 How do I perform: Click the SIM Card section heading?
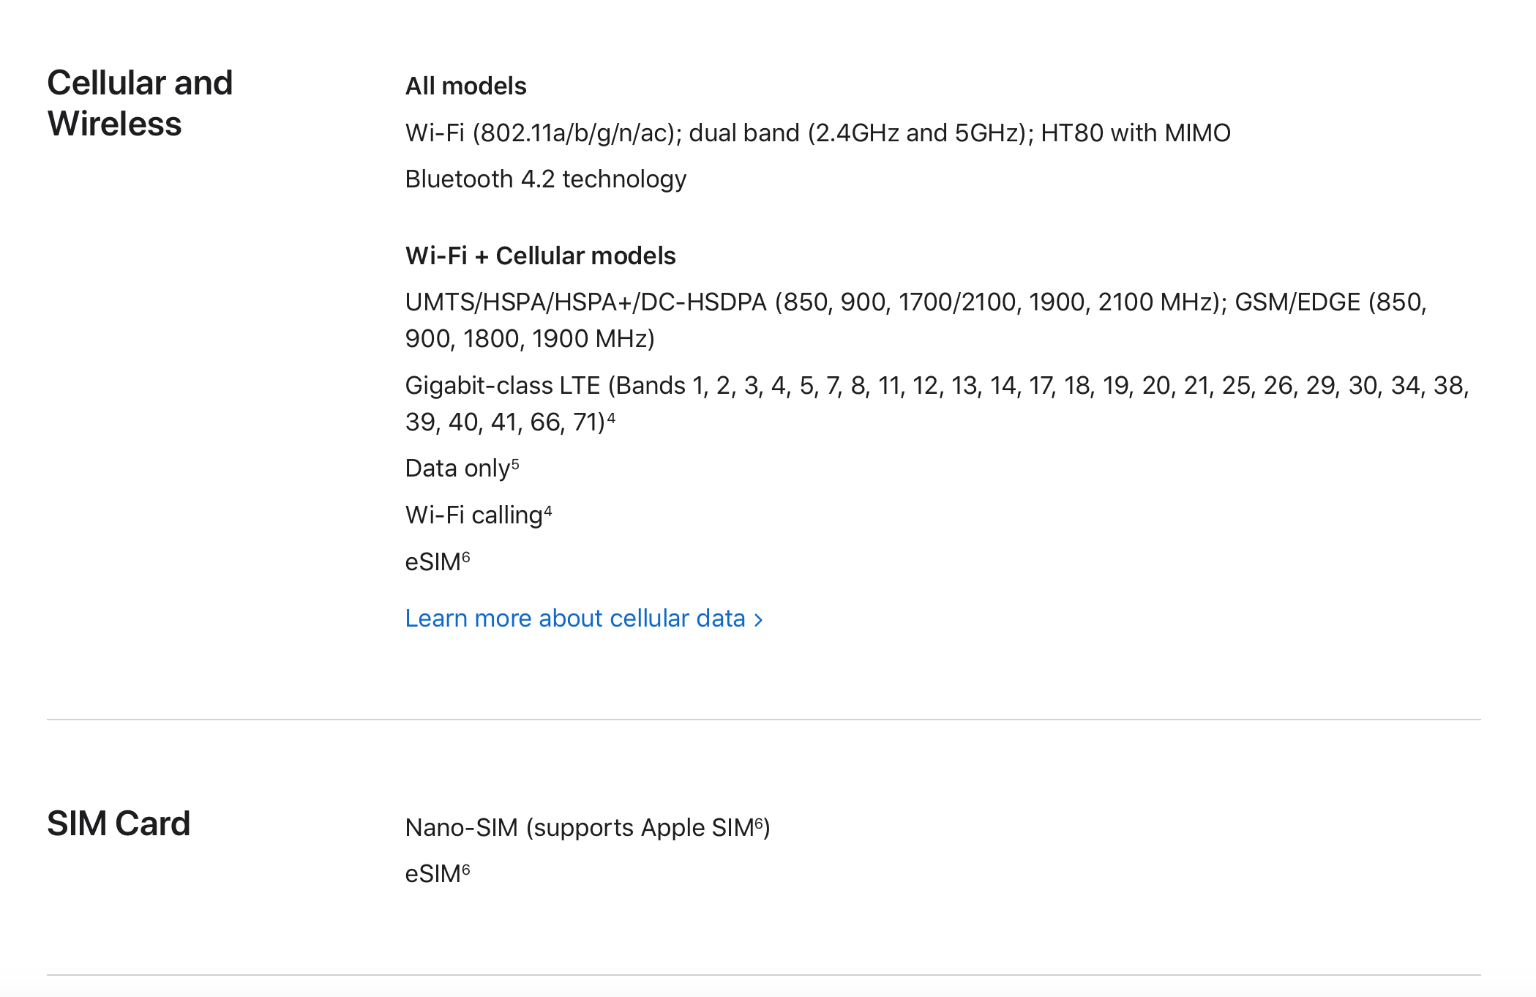tap(119, 824)
